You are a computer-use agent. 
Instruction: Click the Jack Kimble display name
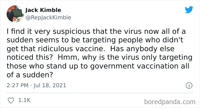[x=43, y=10]
